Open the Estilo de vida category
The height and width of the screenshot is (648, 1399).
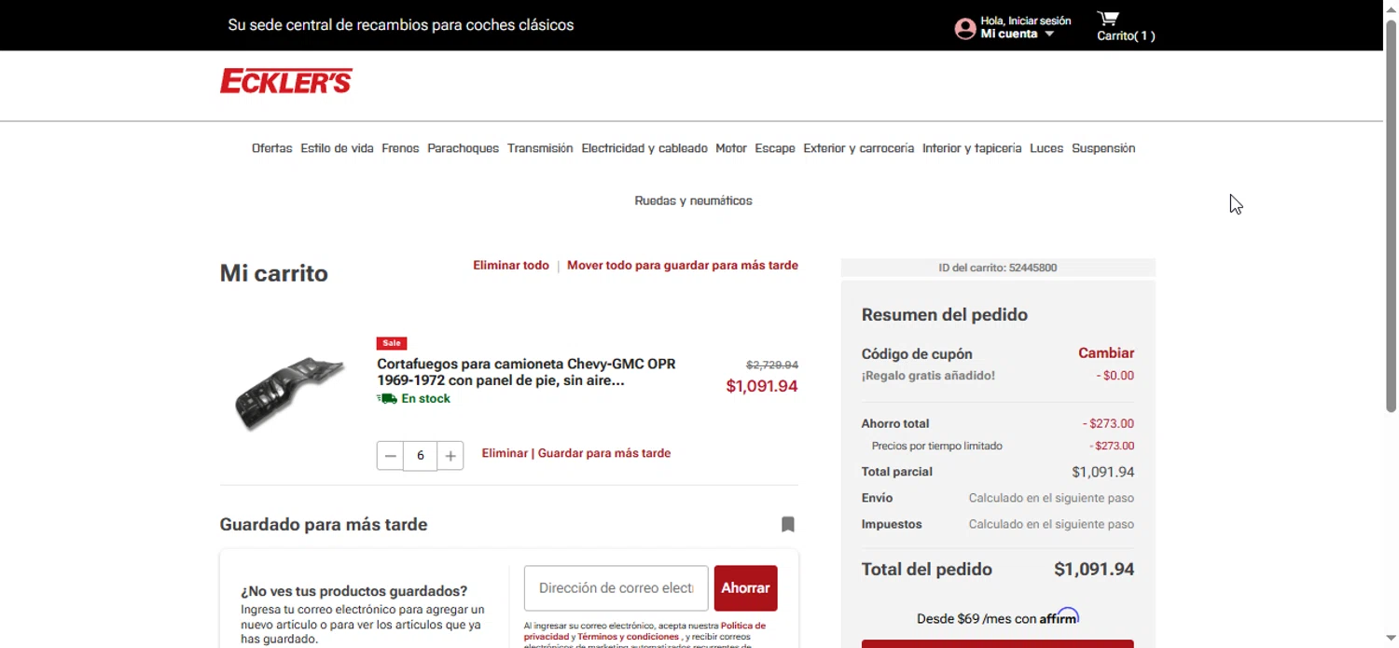337,148
